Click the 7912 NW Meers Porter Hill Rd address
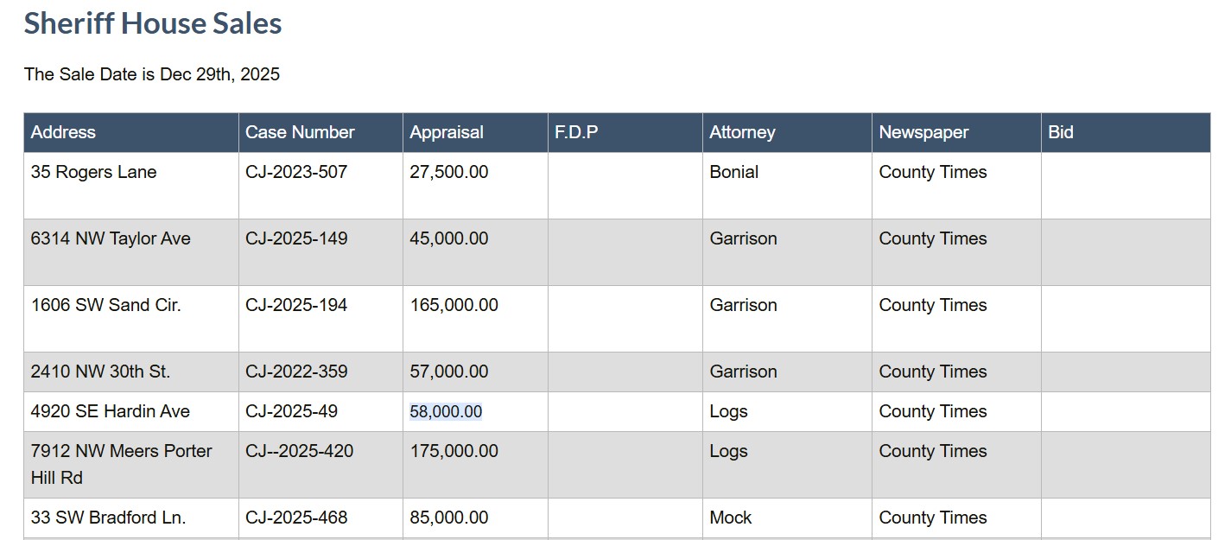1231x540 pixels. (121, 463)
